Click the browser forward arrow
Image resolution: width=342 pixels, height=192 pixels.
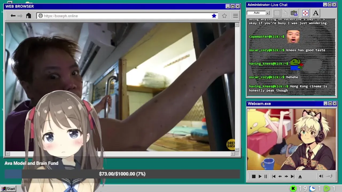(20, 16)
